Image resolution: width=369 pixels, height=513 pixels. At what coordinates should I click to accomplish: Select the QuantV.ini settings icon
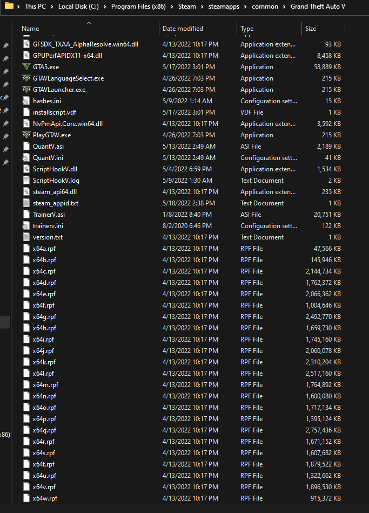coord(26,158)
